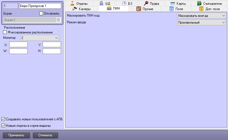Switch to the Прочие tab
This screenshot has height=140, width=228.
click(x=145, y=9)
